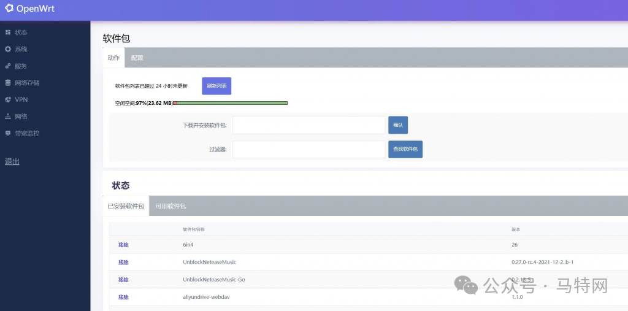Click the OpenWrt logo icon in header
Screen dimensions: 628x311
point(9,9)
